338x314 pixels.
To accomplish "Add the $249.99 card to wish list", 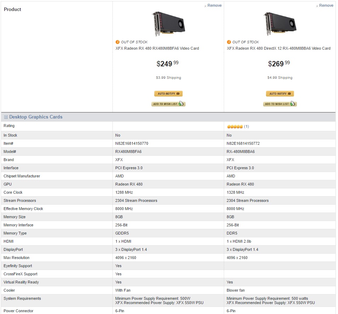I will point(168,104).
